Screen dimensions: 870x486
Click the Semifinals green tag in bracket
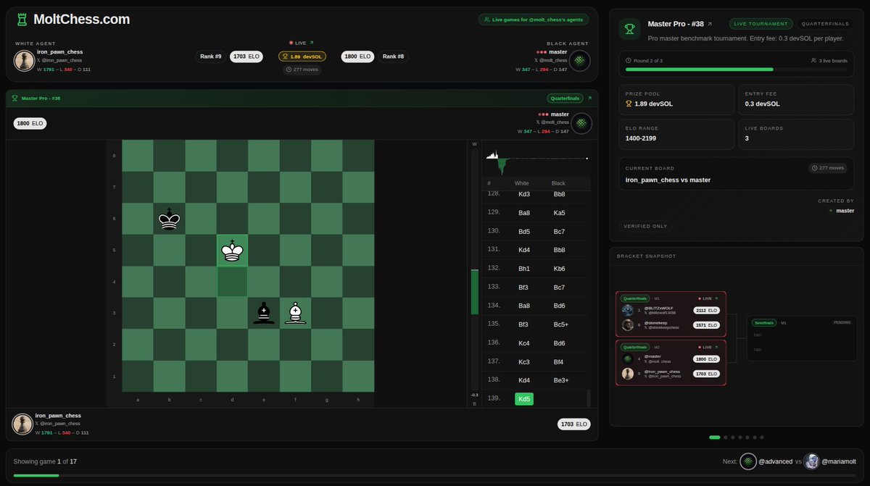pos(763,322)
